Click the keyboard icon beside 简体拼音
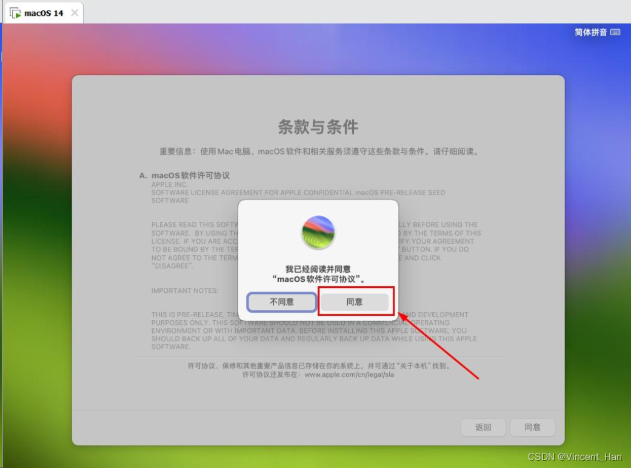This screenshot has height=468, width=631. [x=615, y=32]
